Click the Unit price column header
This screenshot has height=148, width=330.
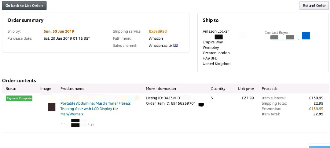tap(246, 89)
